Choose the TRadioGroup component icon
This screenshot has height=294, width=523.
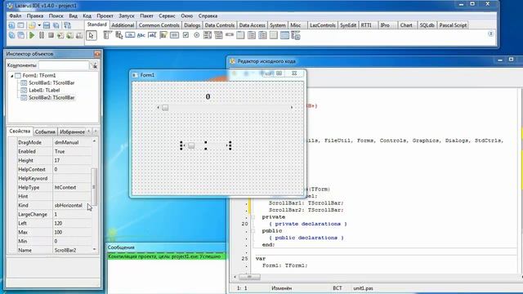252,35
